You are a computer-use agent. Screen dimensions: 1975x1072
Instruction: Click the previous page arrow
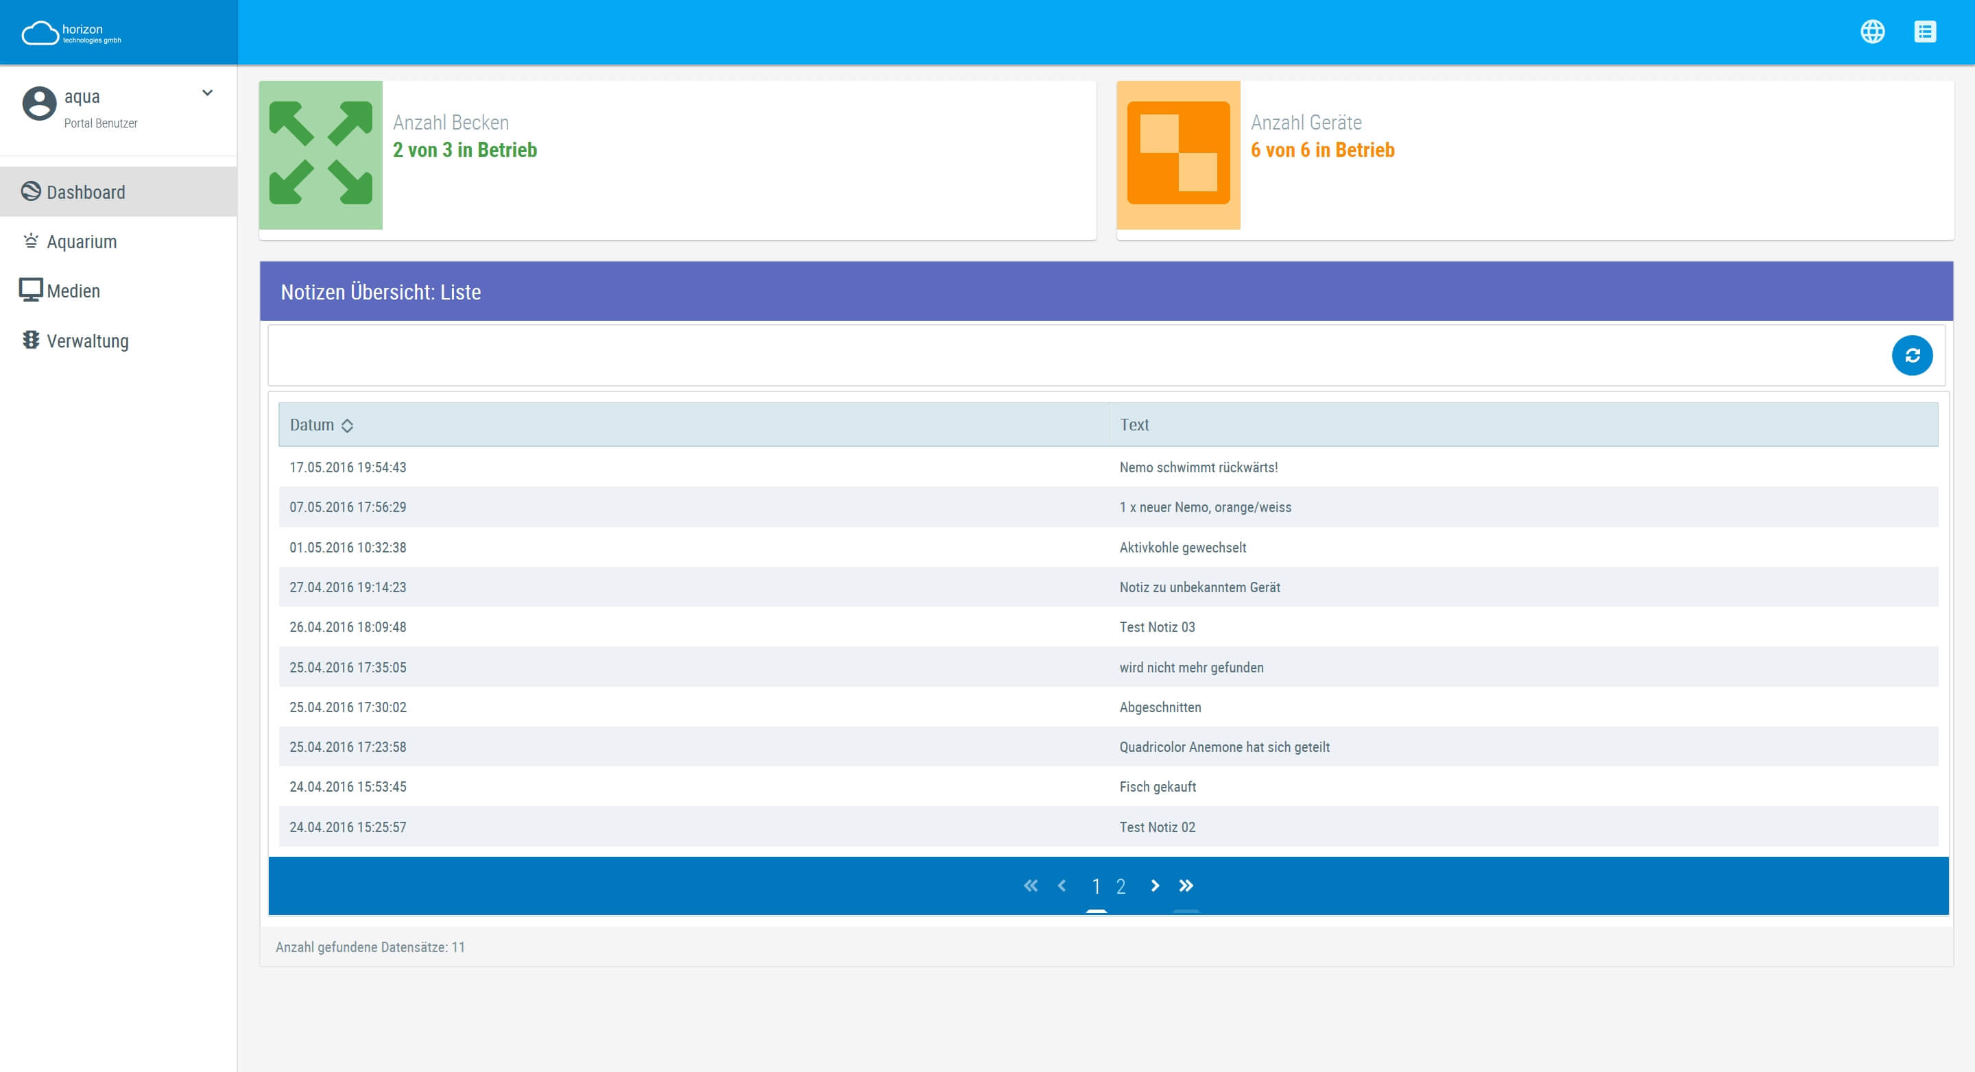(x=1062, y=886)
